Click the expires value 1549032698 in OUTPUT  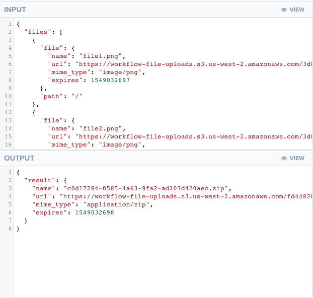(95, 213)
